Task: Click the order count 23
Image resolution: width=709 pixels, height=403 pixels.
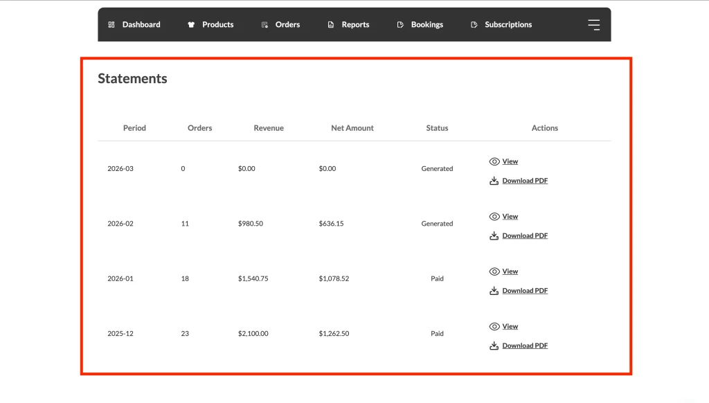Action: tap(185, 333)
